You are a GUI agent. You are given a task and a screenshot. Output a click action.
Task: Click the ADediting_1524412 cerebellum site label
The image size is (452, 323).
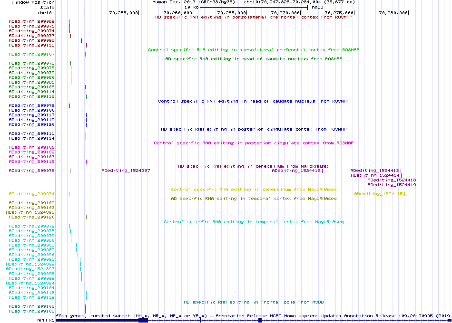(x=296, y=171)
